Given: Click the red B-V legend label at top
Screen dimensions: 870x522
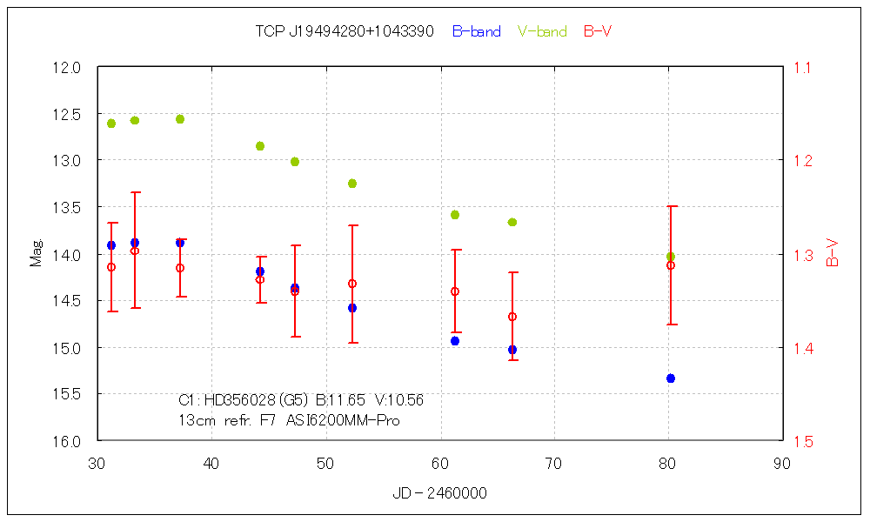Looking at the screenshot, I should (x=597, y=31).
